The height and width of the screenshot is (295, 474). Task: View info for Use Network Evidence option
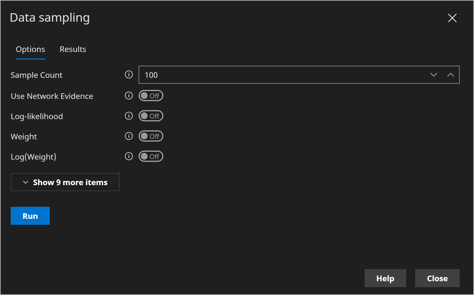point(128,96)
